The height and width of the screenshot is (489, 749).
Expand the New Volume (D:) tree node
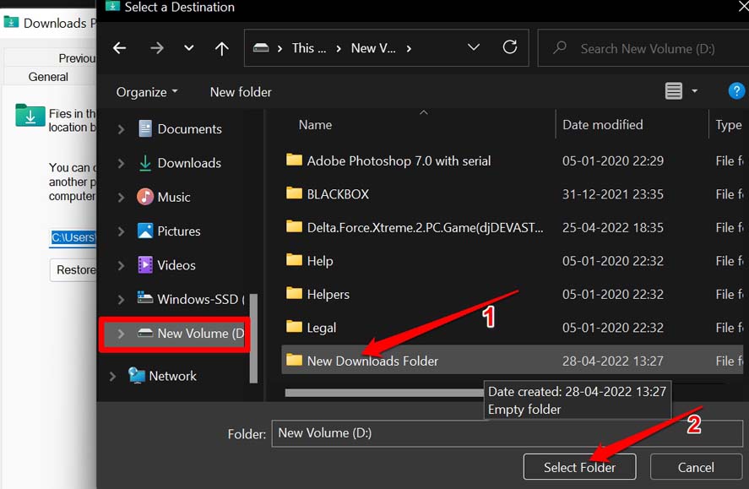(121, 334)
